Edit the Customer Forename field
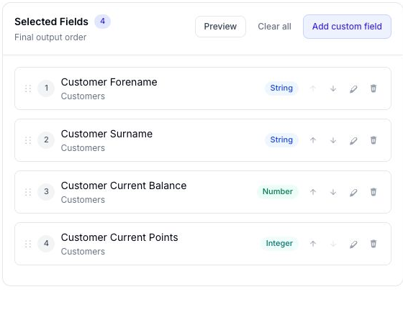Image resolution: width=403 pixels, height=320 pixels. (353, 88)
